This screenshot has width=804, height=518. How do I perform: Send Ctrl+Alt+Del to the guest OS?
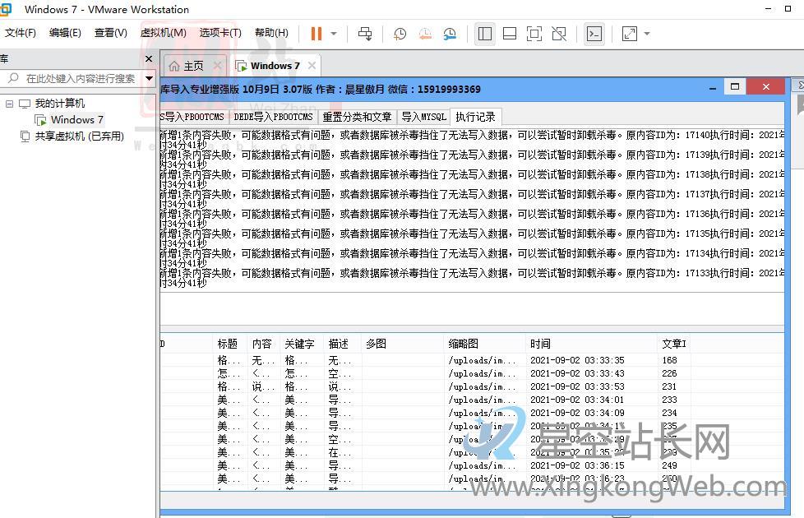tap(365, 34)
